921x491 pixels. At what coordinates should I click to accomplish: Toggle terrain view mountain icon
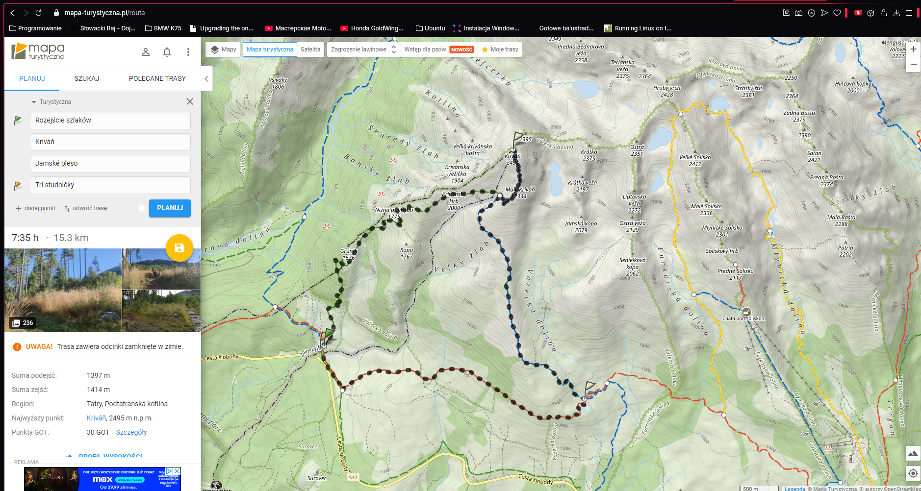913,453
